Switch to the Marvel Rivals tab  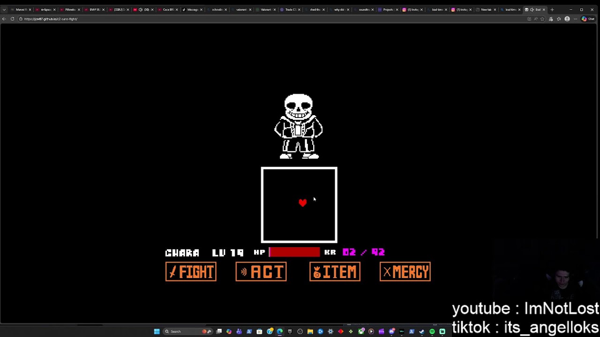click(21, 9)
